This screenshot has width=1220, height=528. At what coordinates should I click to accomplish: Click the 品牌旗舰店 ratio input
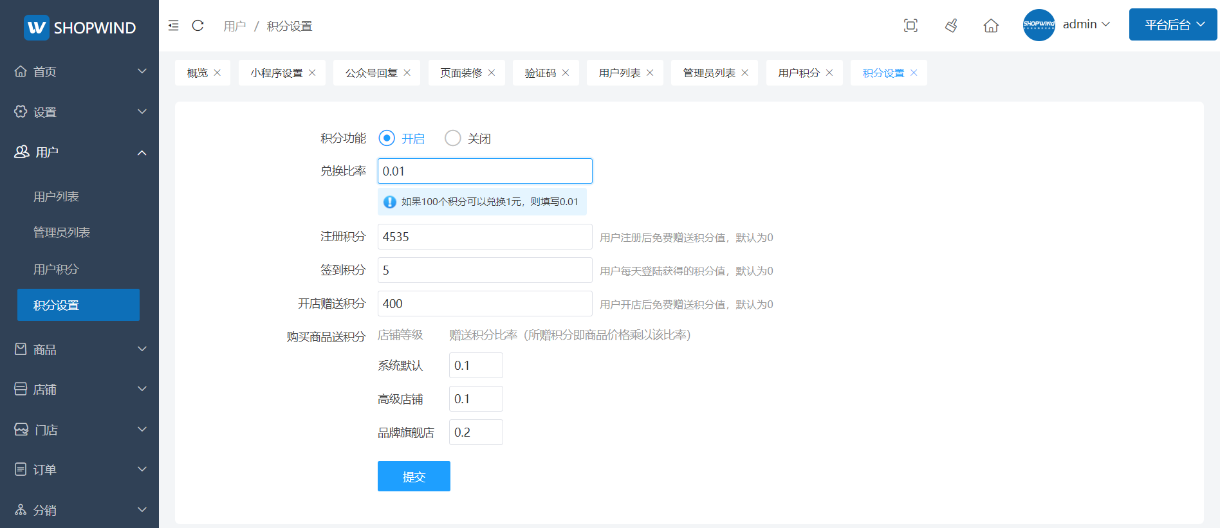pyautogui.click(x=476, y=432)
